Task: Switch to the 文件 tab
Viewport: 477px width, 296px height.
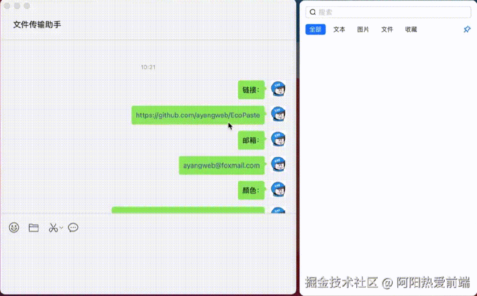Action: tap(387, 30)
